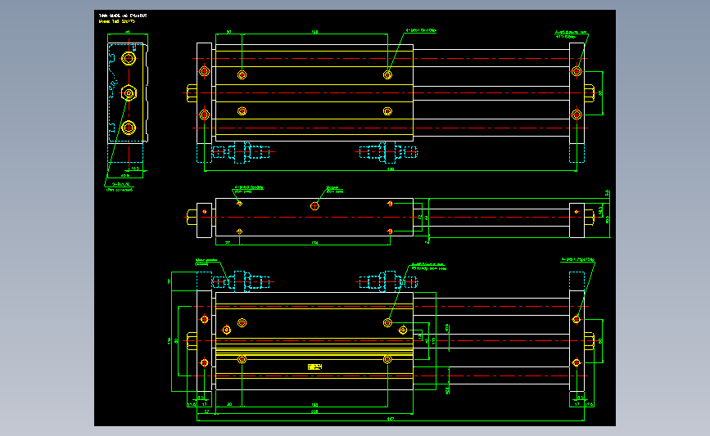Viewport: 710px width, 436px height.
Task: Pick the left hex rod end in middle view
Action: point(192,217)
